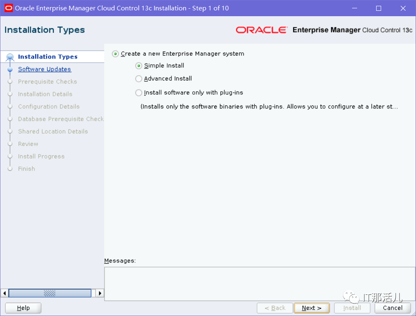Click the Database Prerequisite Check step label
The height and width of the screenshot is (316, 416).
pyautogui.click(x=61, y=119)
